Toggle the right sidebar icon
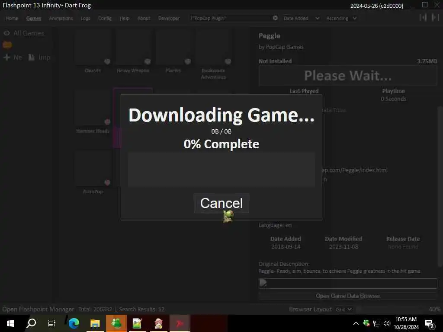The image size is (443, 332). [435, 17]
